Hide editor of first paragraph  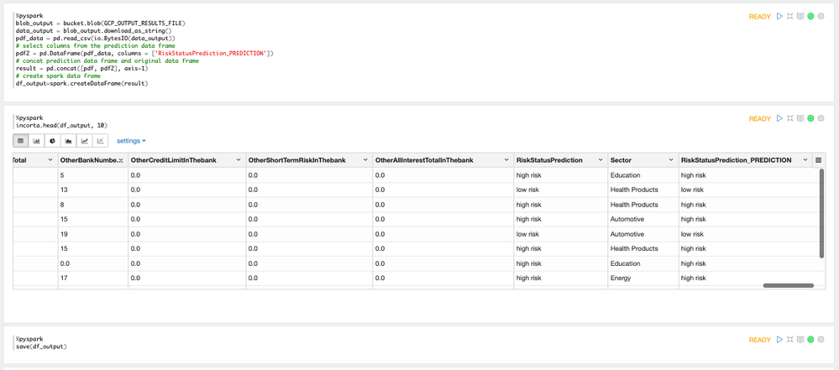(x=790, y=17)
